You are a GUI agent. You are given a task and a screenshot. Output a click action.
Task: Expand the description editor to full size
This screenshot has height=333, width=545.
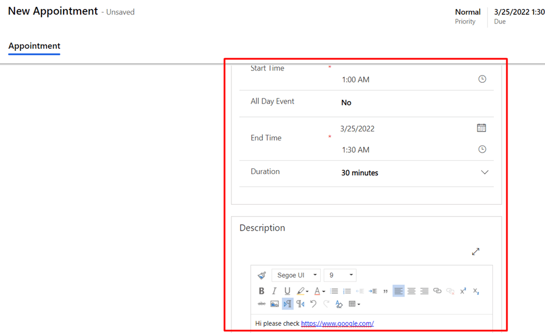coord(475,252)
